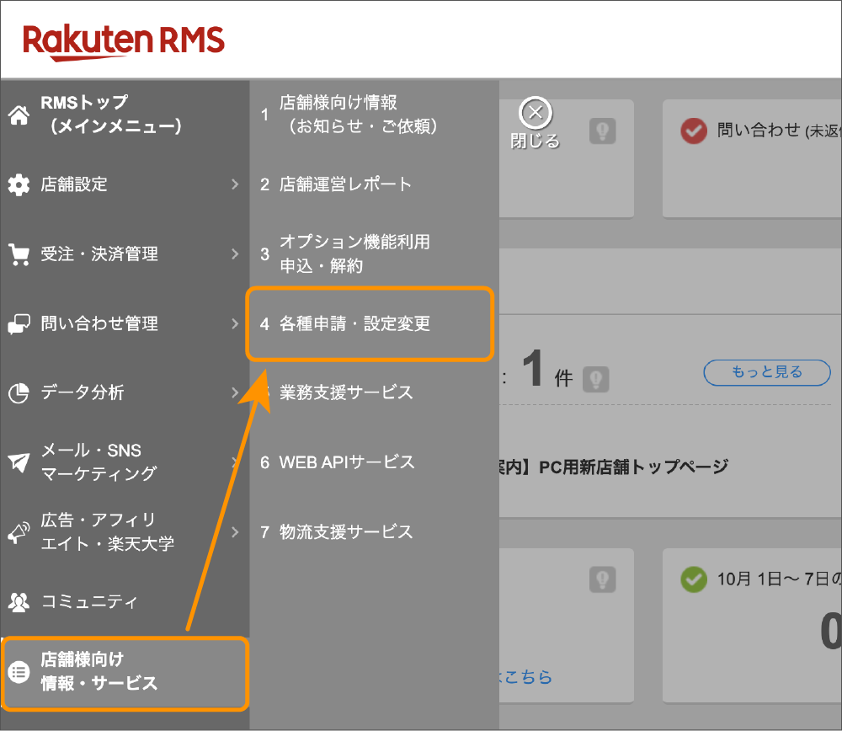Click the Rakuten RMS logo

(124, 40)
